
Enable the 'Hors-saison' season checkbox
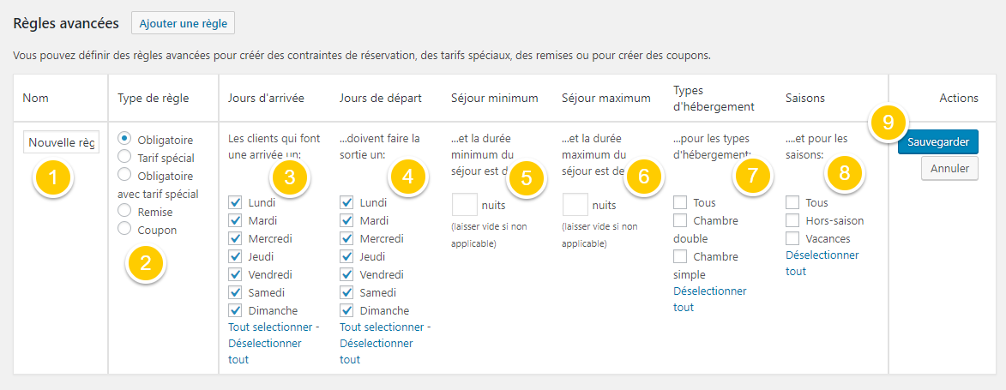coord(792,220)
